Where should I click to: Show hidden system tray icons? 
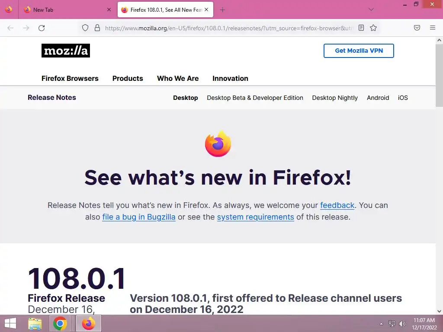click(381, 324)
